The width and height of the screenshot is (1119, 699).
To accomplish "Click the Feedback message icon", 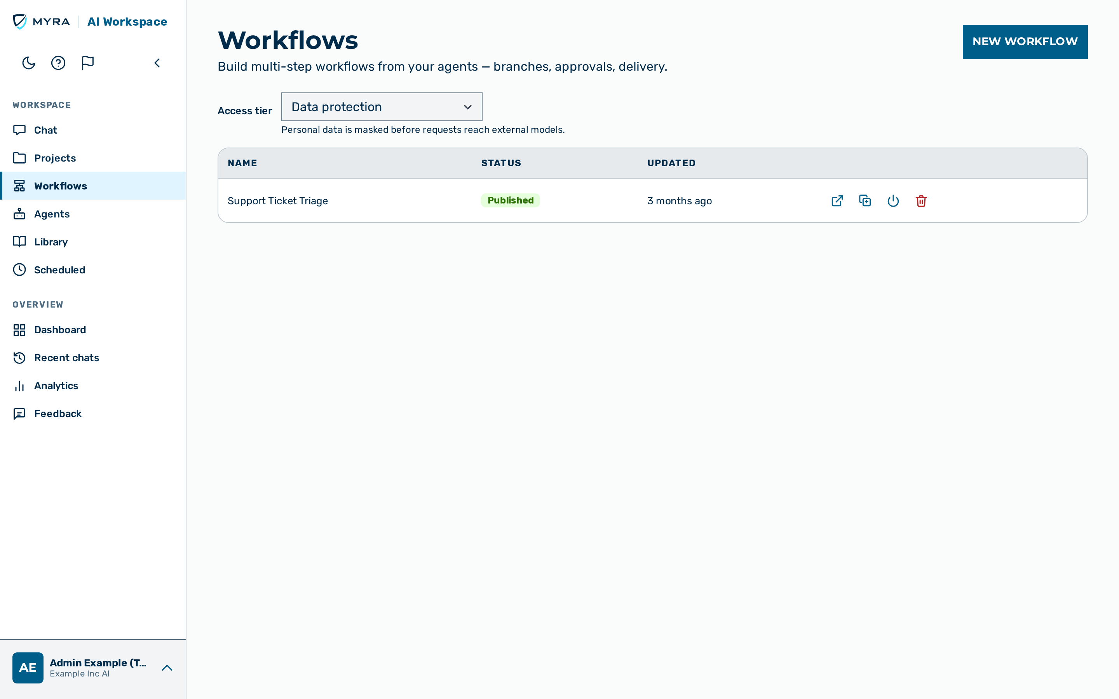I will point(19,414).
